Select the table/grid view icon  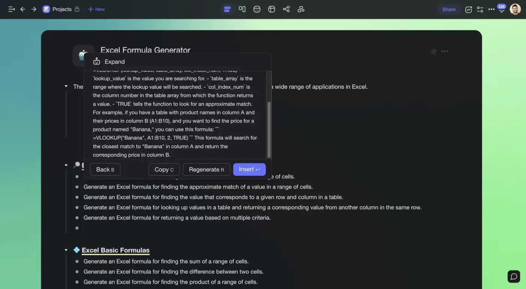271,9
